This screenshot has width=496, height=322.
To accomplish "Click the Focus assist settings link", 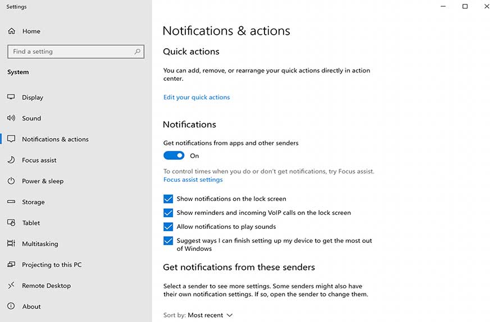I will pyautogui.click(x=193, y=180).
